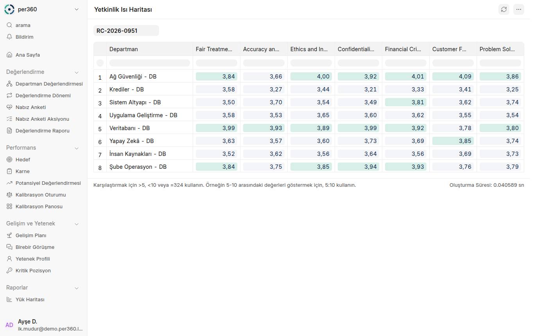
Task: Open Birebir Görüşme chat icon
Action: (9, 247)
